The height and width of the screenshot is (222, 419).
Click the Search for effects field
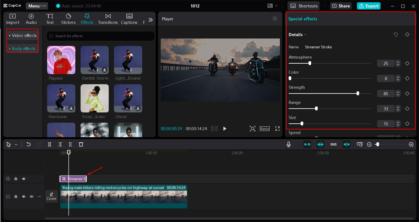pos(100,36)
